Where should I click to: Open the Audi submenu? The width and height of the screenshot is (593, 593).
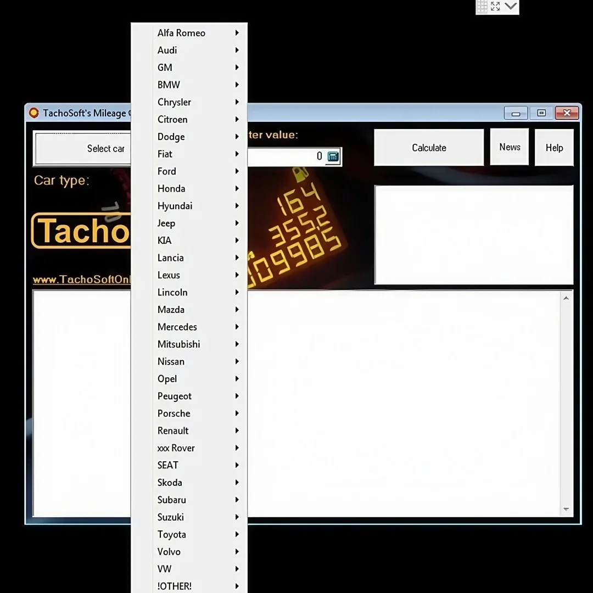[x=189, y=51]
